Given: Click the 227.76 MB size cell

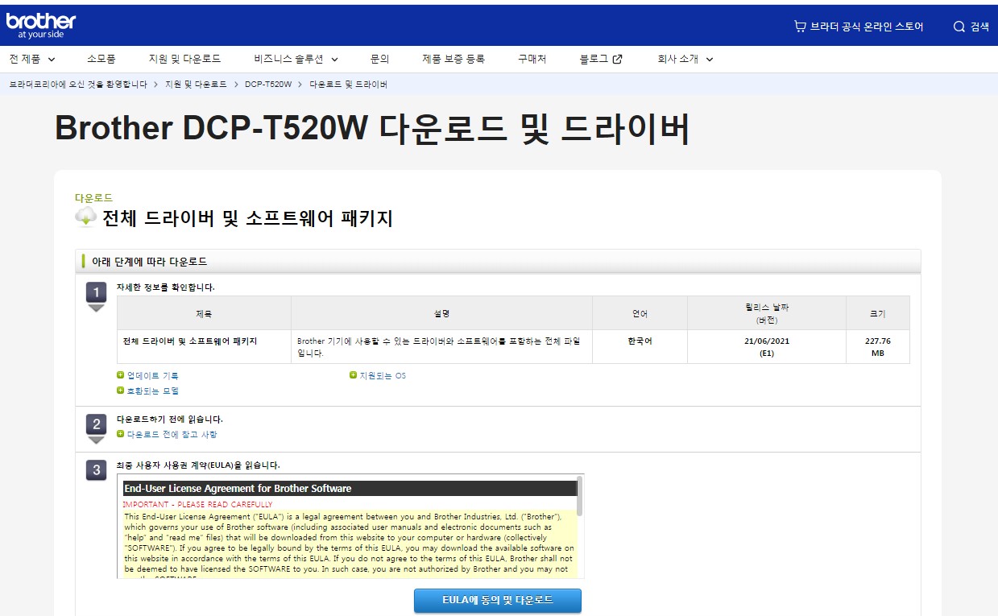Looking at the screenshot, I should pos(877,346).
